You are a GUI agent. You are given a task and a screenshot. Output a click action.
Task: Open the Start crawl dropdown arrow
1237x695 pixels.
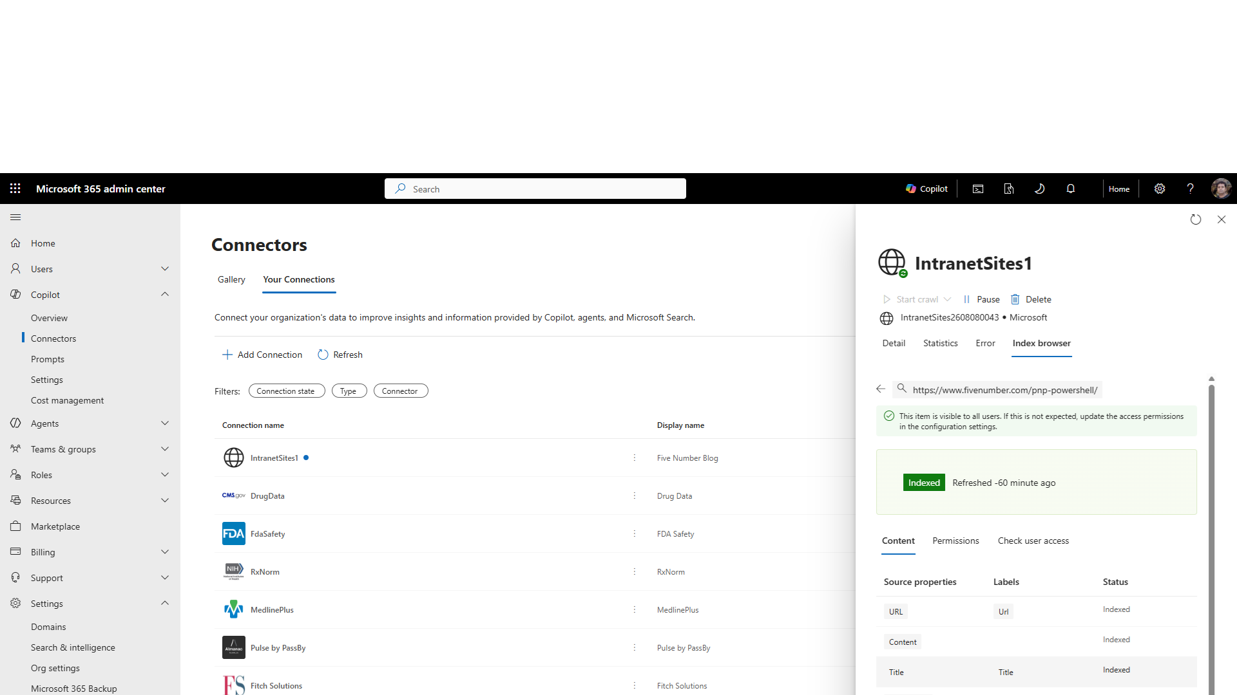pos(947,299)
